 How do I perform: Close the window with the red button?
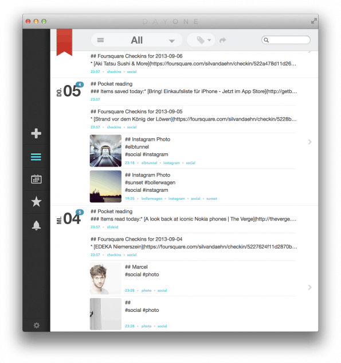click(28, 21)
